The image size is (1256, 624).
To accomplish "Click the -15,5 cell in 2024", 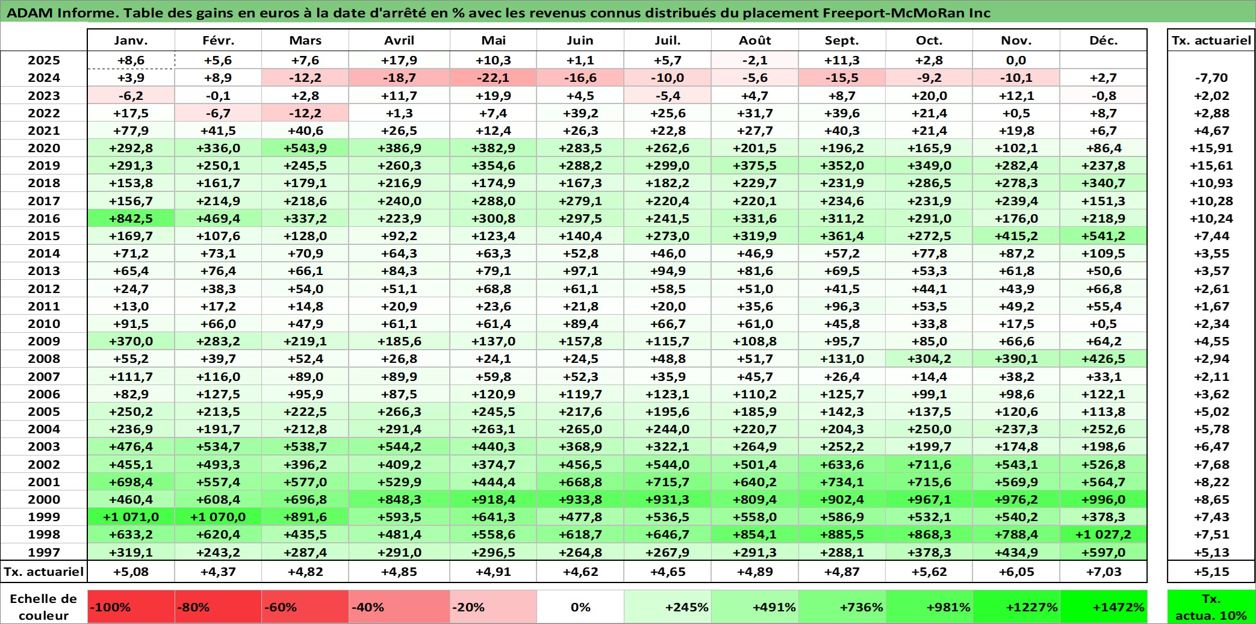I will coord(842,78).
